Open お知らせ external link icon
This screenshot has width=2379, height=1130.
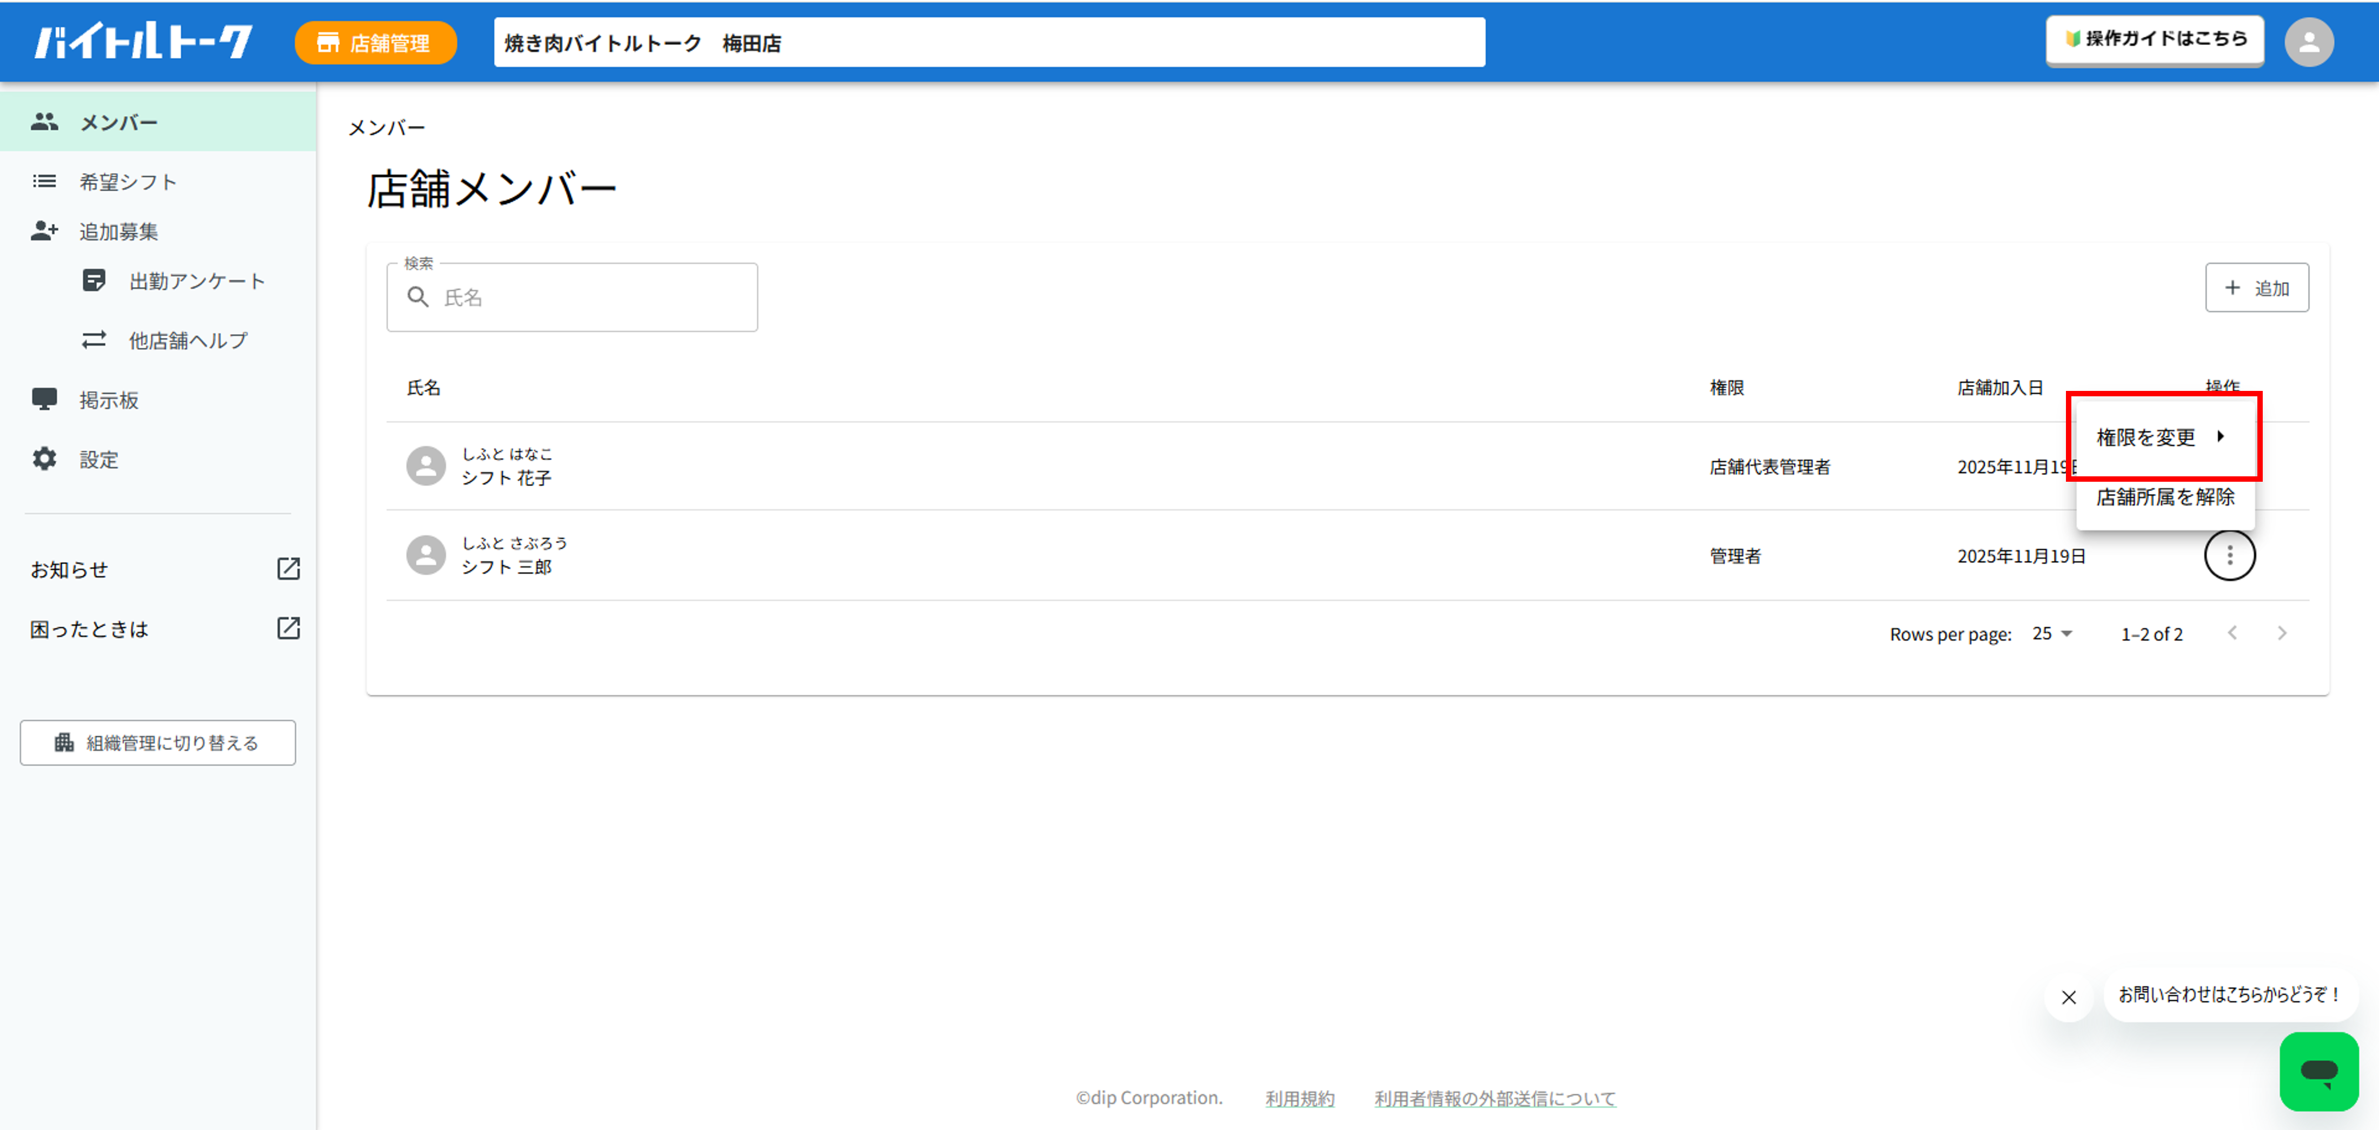[288, 569]
